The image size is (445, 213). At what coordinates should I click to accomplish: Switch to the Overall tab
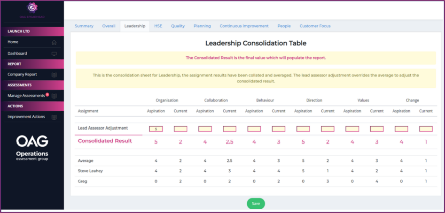click(x=109, y=26)
